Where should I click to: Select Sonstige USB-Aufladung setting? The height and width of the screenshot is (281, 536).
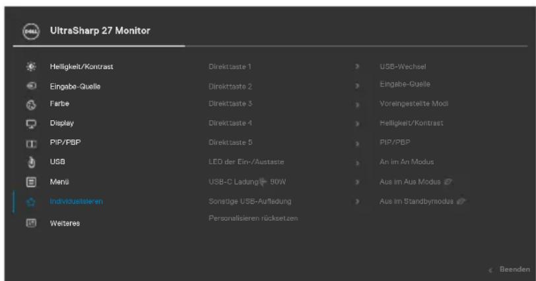point(250,201)
